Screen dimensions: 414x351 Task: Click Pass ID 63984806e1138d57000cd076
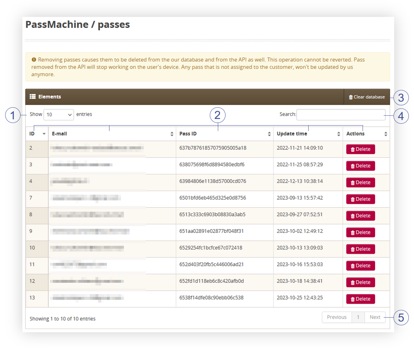213,181
